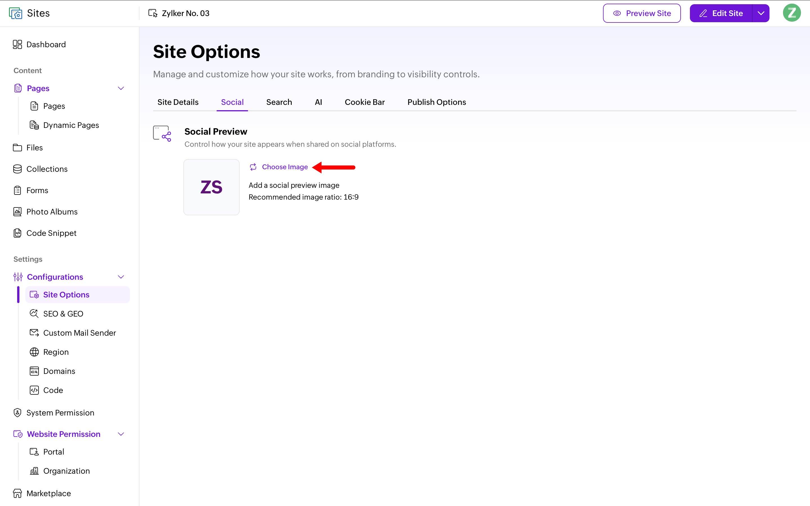Viewport: 810px width, 506px height.
Task: Switch to the Site Details tab
Action: click(x=178, y=102)
